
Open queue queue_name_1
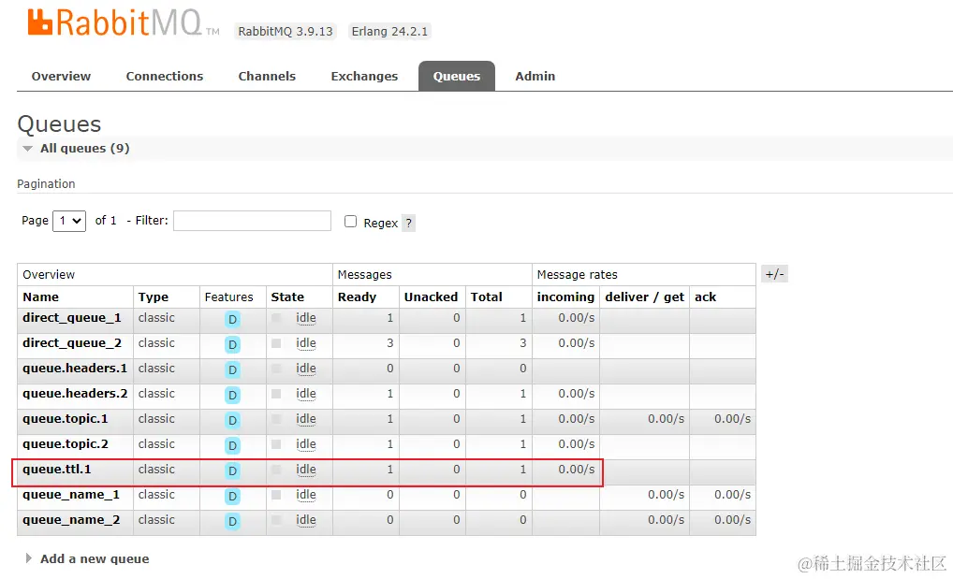click(71, 495)
